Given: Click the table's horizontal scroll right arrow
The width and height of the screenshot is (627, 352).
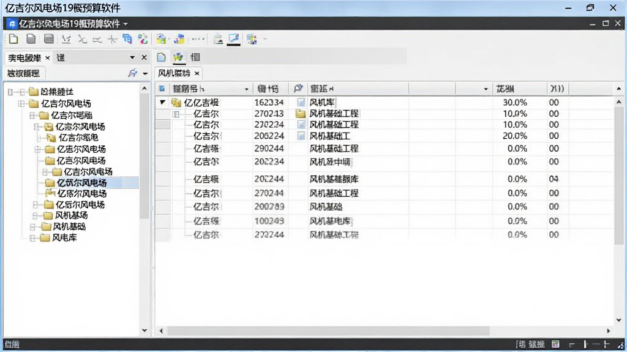Looking at the screenshot, I should click(608, 331).
